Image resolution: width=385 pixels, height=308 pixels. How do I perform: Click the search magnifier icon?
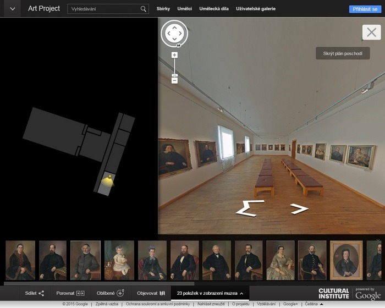pyautogui.click(x=144, y=9)
